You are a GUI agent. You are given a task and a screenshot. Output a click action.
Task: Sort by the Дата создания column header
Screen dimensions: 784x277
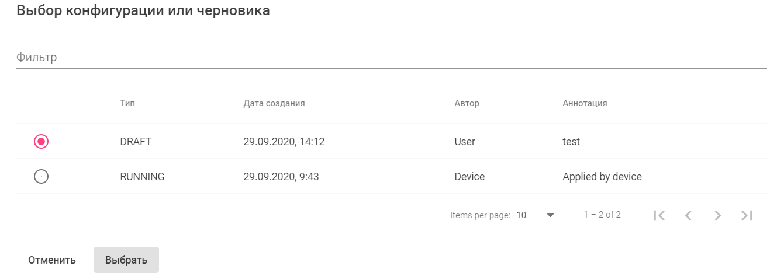tap(274, 103)
